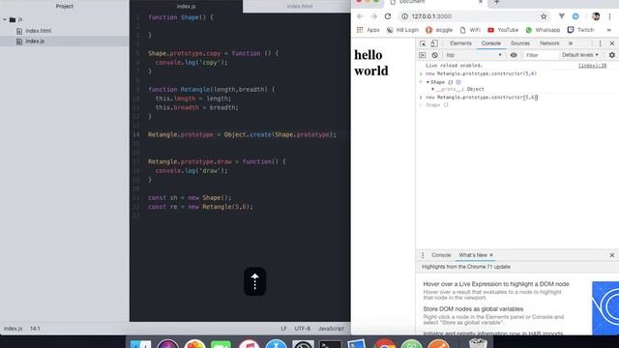Viewport: 619px width, 348px height.
Task: Open Trash in the Dock
Action: tap(478, 343)
